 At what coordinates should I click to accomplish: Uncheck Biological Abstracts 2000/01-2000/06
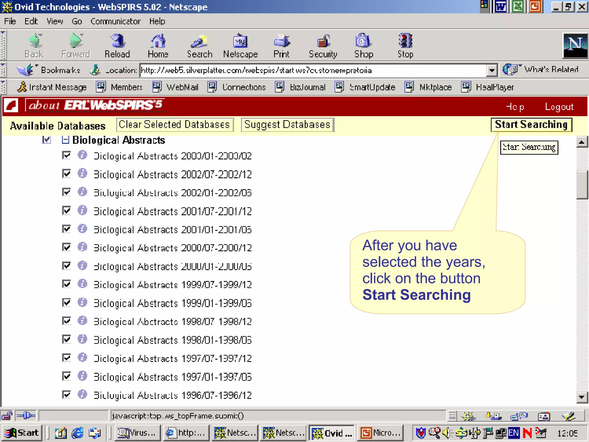[x=66, y=266]
